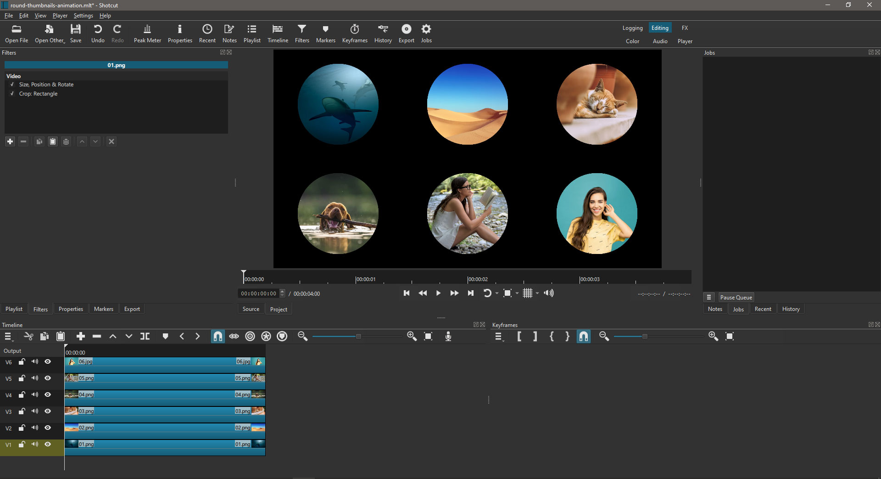Click the timeline zoom slider handle

pos(358,337)
